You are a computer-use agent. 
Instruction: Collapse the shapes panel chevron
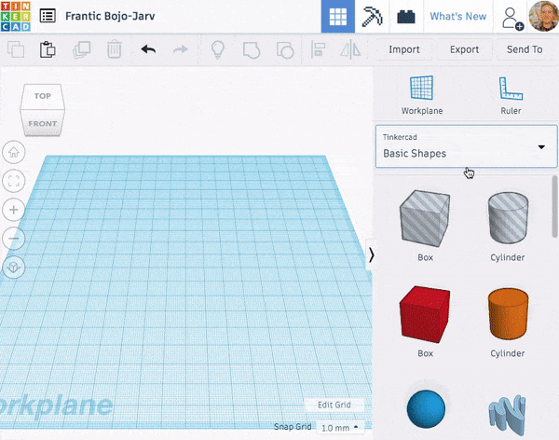point(372,254)
